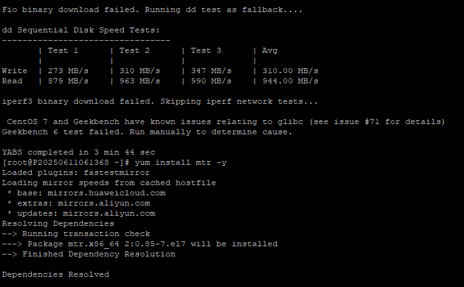This screenshot has width=464, height=287.
Task: Click the 'Dependencies Resolved' line
Action: 56,275
